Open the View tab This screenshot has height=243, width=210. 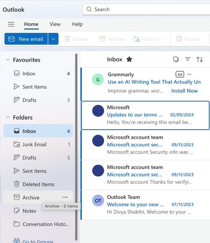pos(55,24)
